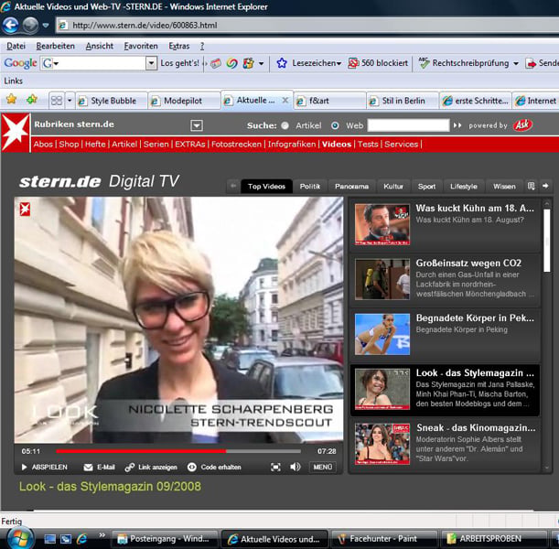Viewport: 559px width, 549px height.
Task: Click Rechtschreibprüfung spell check icon
Action: click(424, 63)
